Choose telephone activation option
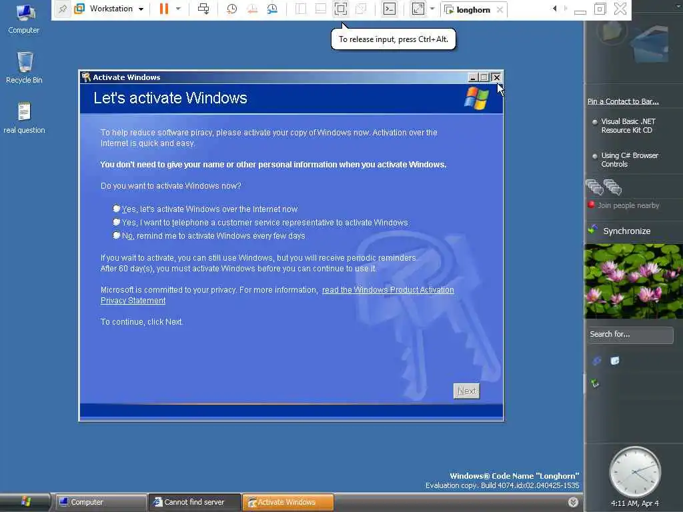 tap(116, 222)
